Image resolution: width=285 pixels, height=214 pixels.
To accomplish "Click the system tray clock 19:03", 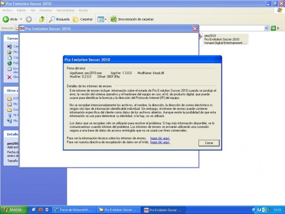I will tap(277, 210).
